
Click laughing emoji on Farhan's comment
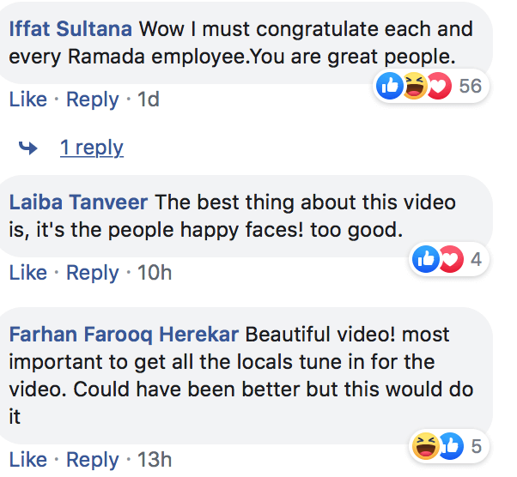[x=426, y=446]
